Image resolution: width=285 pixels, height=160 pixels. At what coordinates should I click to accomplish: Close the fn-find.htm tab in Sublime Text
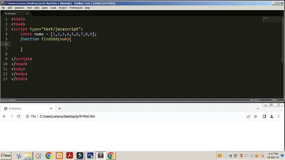point(27,14)
